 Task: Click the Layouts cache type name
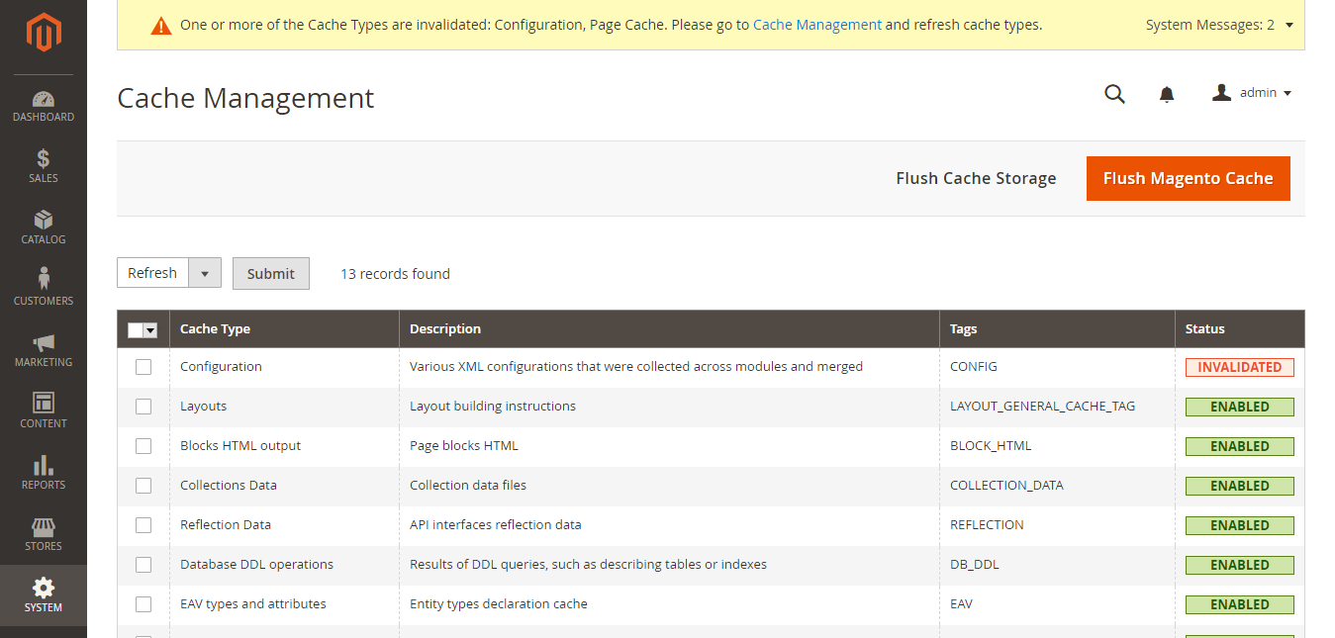[x=203, y=407]
